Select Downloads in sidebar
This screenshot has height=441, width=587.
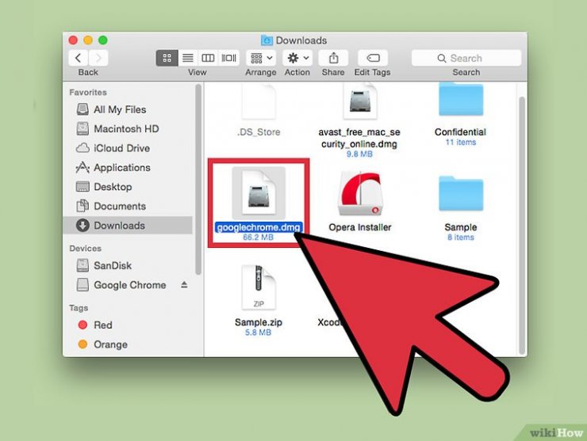(x=128, y=226)
